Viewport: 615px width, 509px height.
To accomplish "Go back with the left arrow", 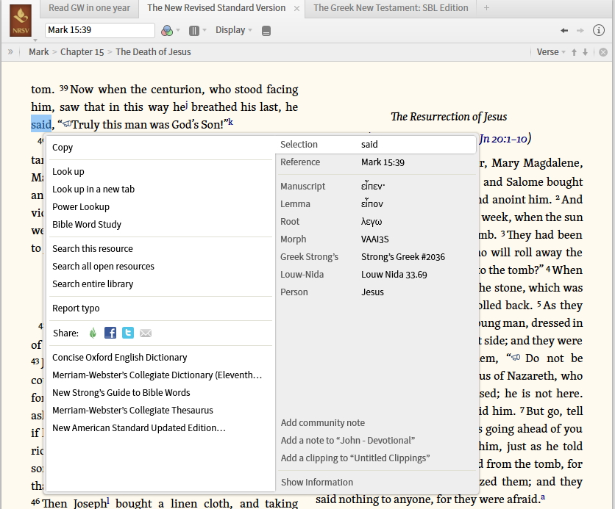I will point(564,31).
